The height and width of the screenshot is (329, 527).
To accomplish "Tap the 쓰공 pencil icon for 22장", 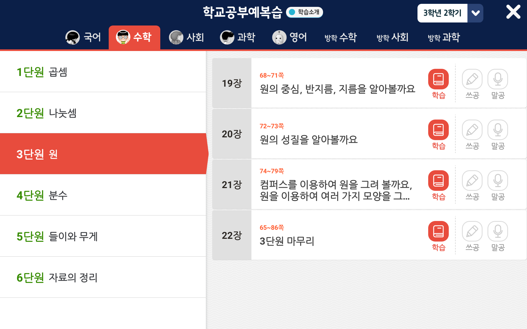I will point(472,231).
